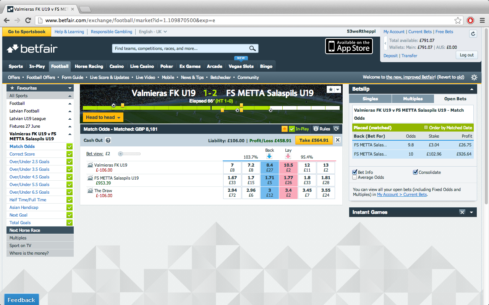Reload the page in Chrome
This screenshot has width=489, height=305.
coord(28,20)
